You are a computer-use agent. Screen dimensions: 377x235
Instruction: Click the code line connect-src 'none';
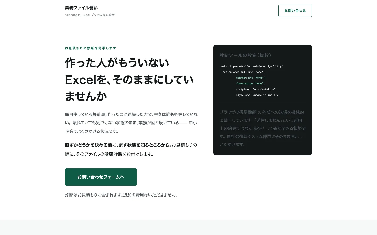coord(250,78)
